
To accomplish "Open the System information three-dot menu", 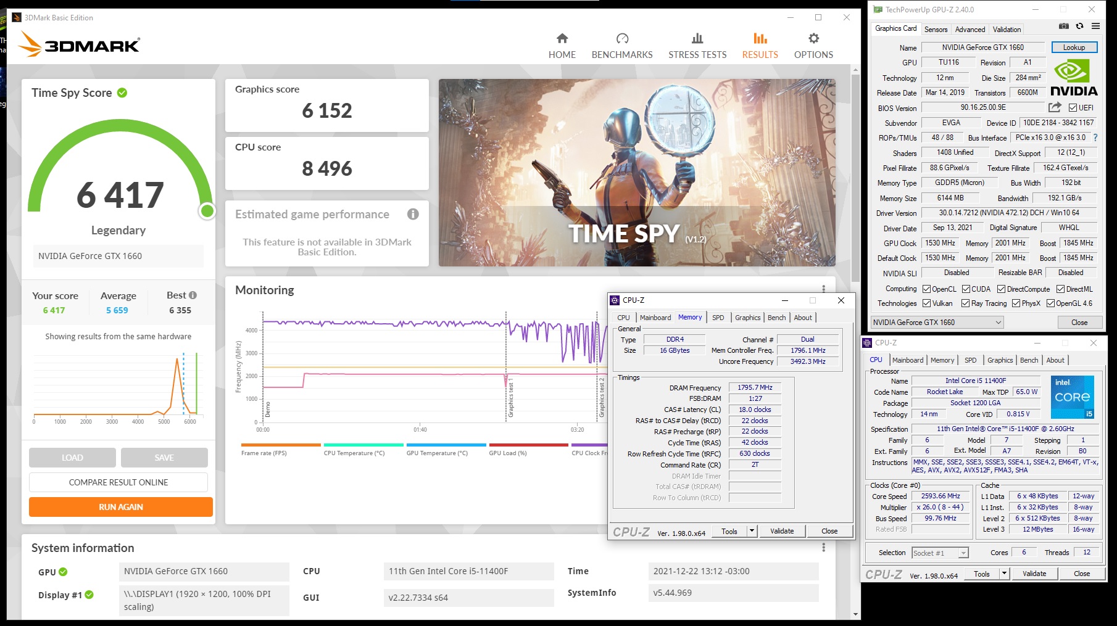I will coord(823,548).
